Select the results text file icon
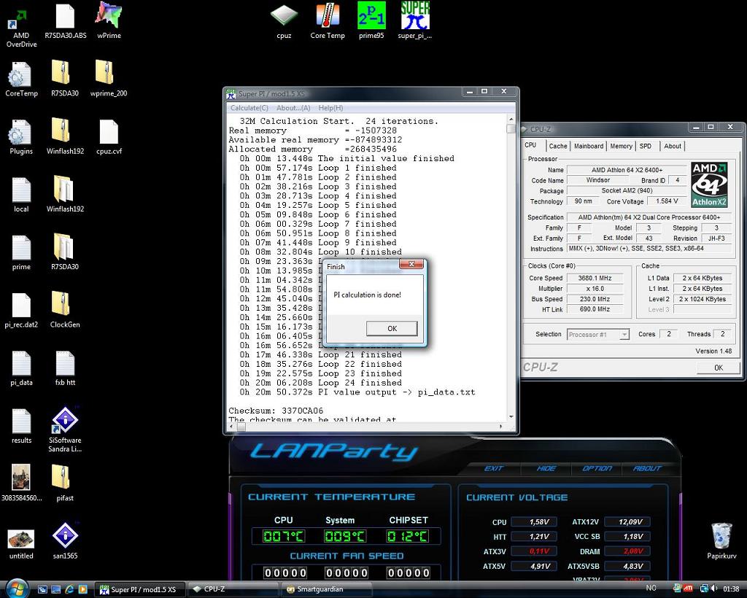747x598 pixels. (x=21, y=426)
